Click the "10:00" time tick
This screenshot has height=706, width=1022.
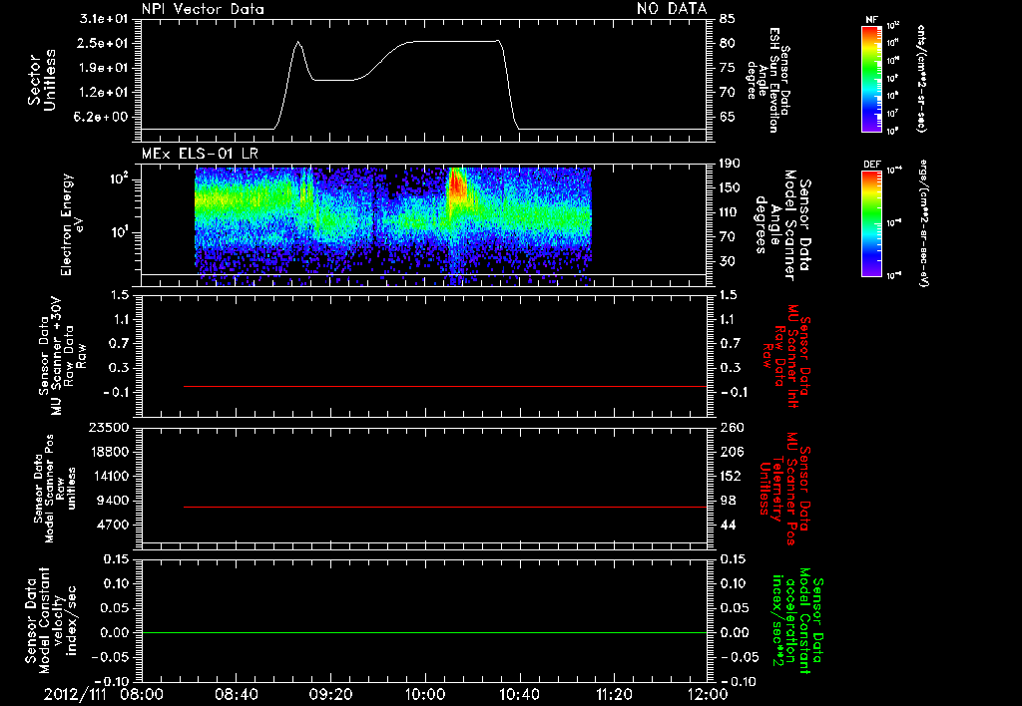click(x=425, y=695)
